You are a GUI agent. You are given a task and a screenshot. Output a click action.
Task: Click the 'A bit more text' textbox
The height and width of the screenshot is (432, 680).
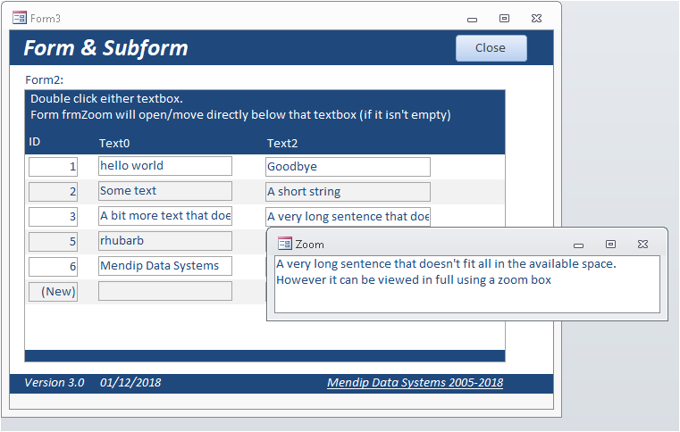click(x=165, y=216)
